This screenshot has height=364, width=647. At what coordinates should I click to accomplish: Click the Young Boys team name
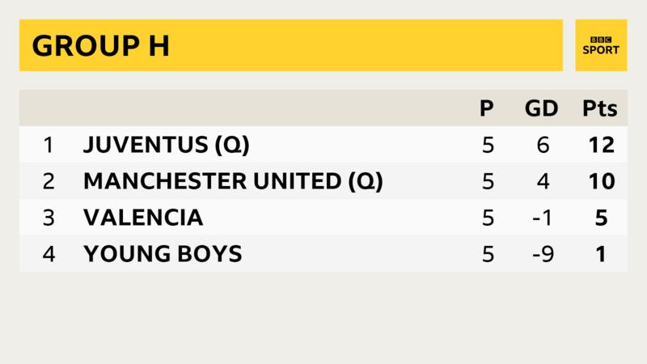tap(163, 253)
